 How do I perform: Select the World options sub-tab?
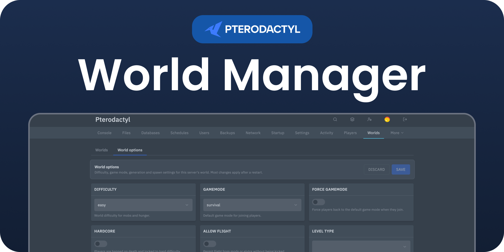[130, 150]
